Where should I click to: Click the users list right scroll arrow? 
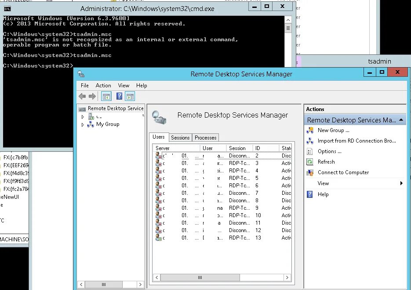pos(287,277)
